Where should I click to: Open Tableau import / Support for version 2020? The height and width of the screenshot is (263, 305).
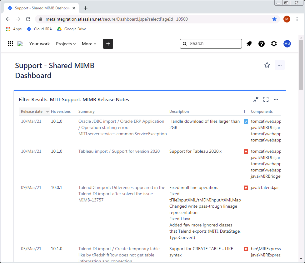click(x=119, y=151)
